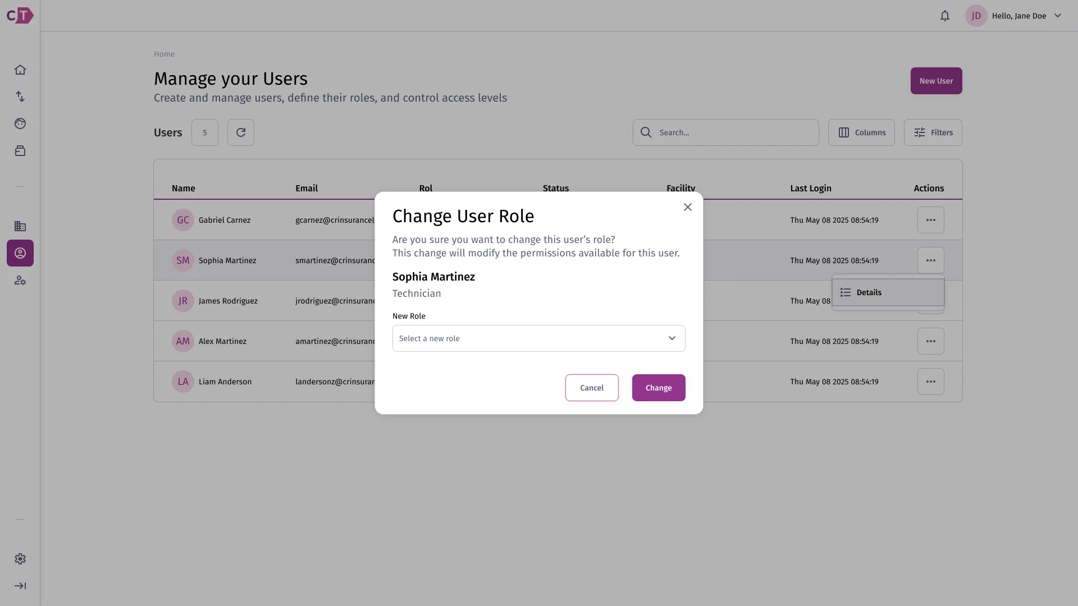
Task: Select the name Gabriel Carnez
Action: [225, 220]
